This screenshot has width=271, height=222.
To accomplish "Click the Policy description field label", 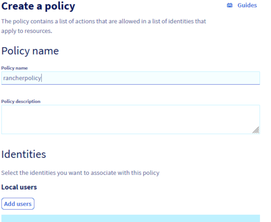I will 21,101.
